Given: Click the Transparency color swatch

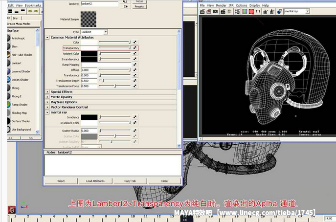Looking at the screenshot, I should click(x=89, y=48).
